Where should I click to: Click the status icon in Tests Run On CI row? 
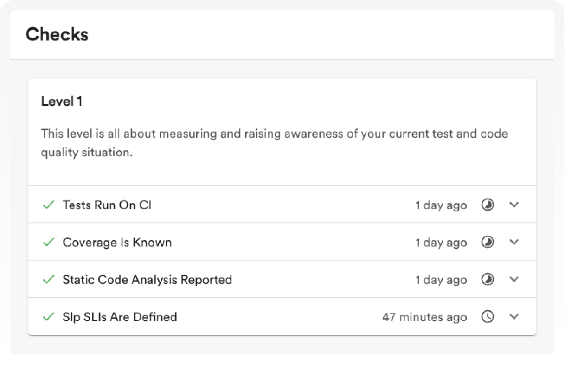click(488, 205)
